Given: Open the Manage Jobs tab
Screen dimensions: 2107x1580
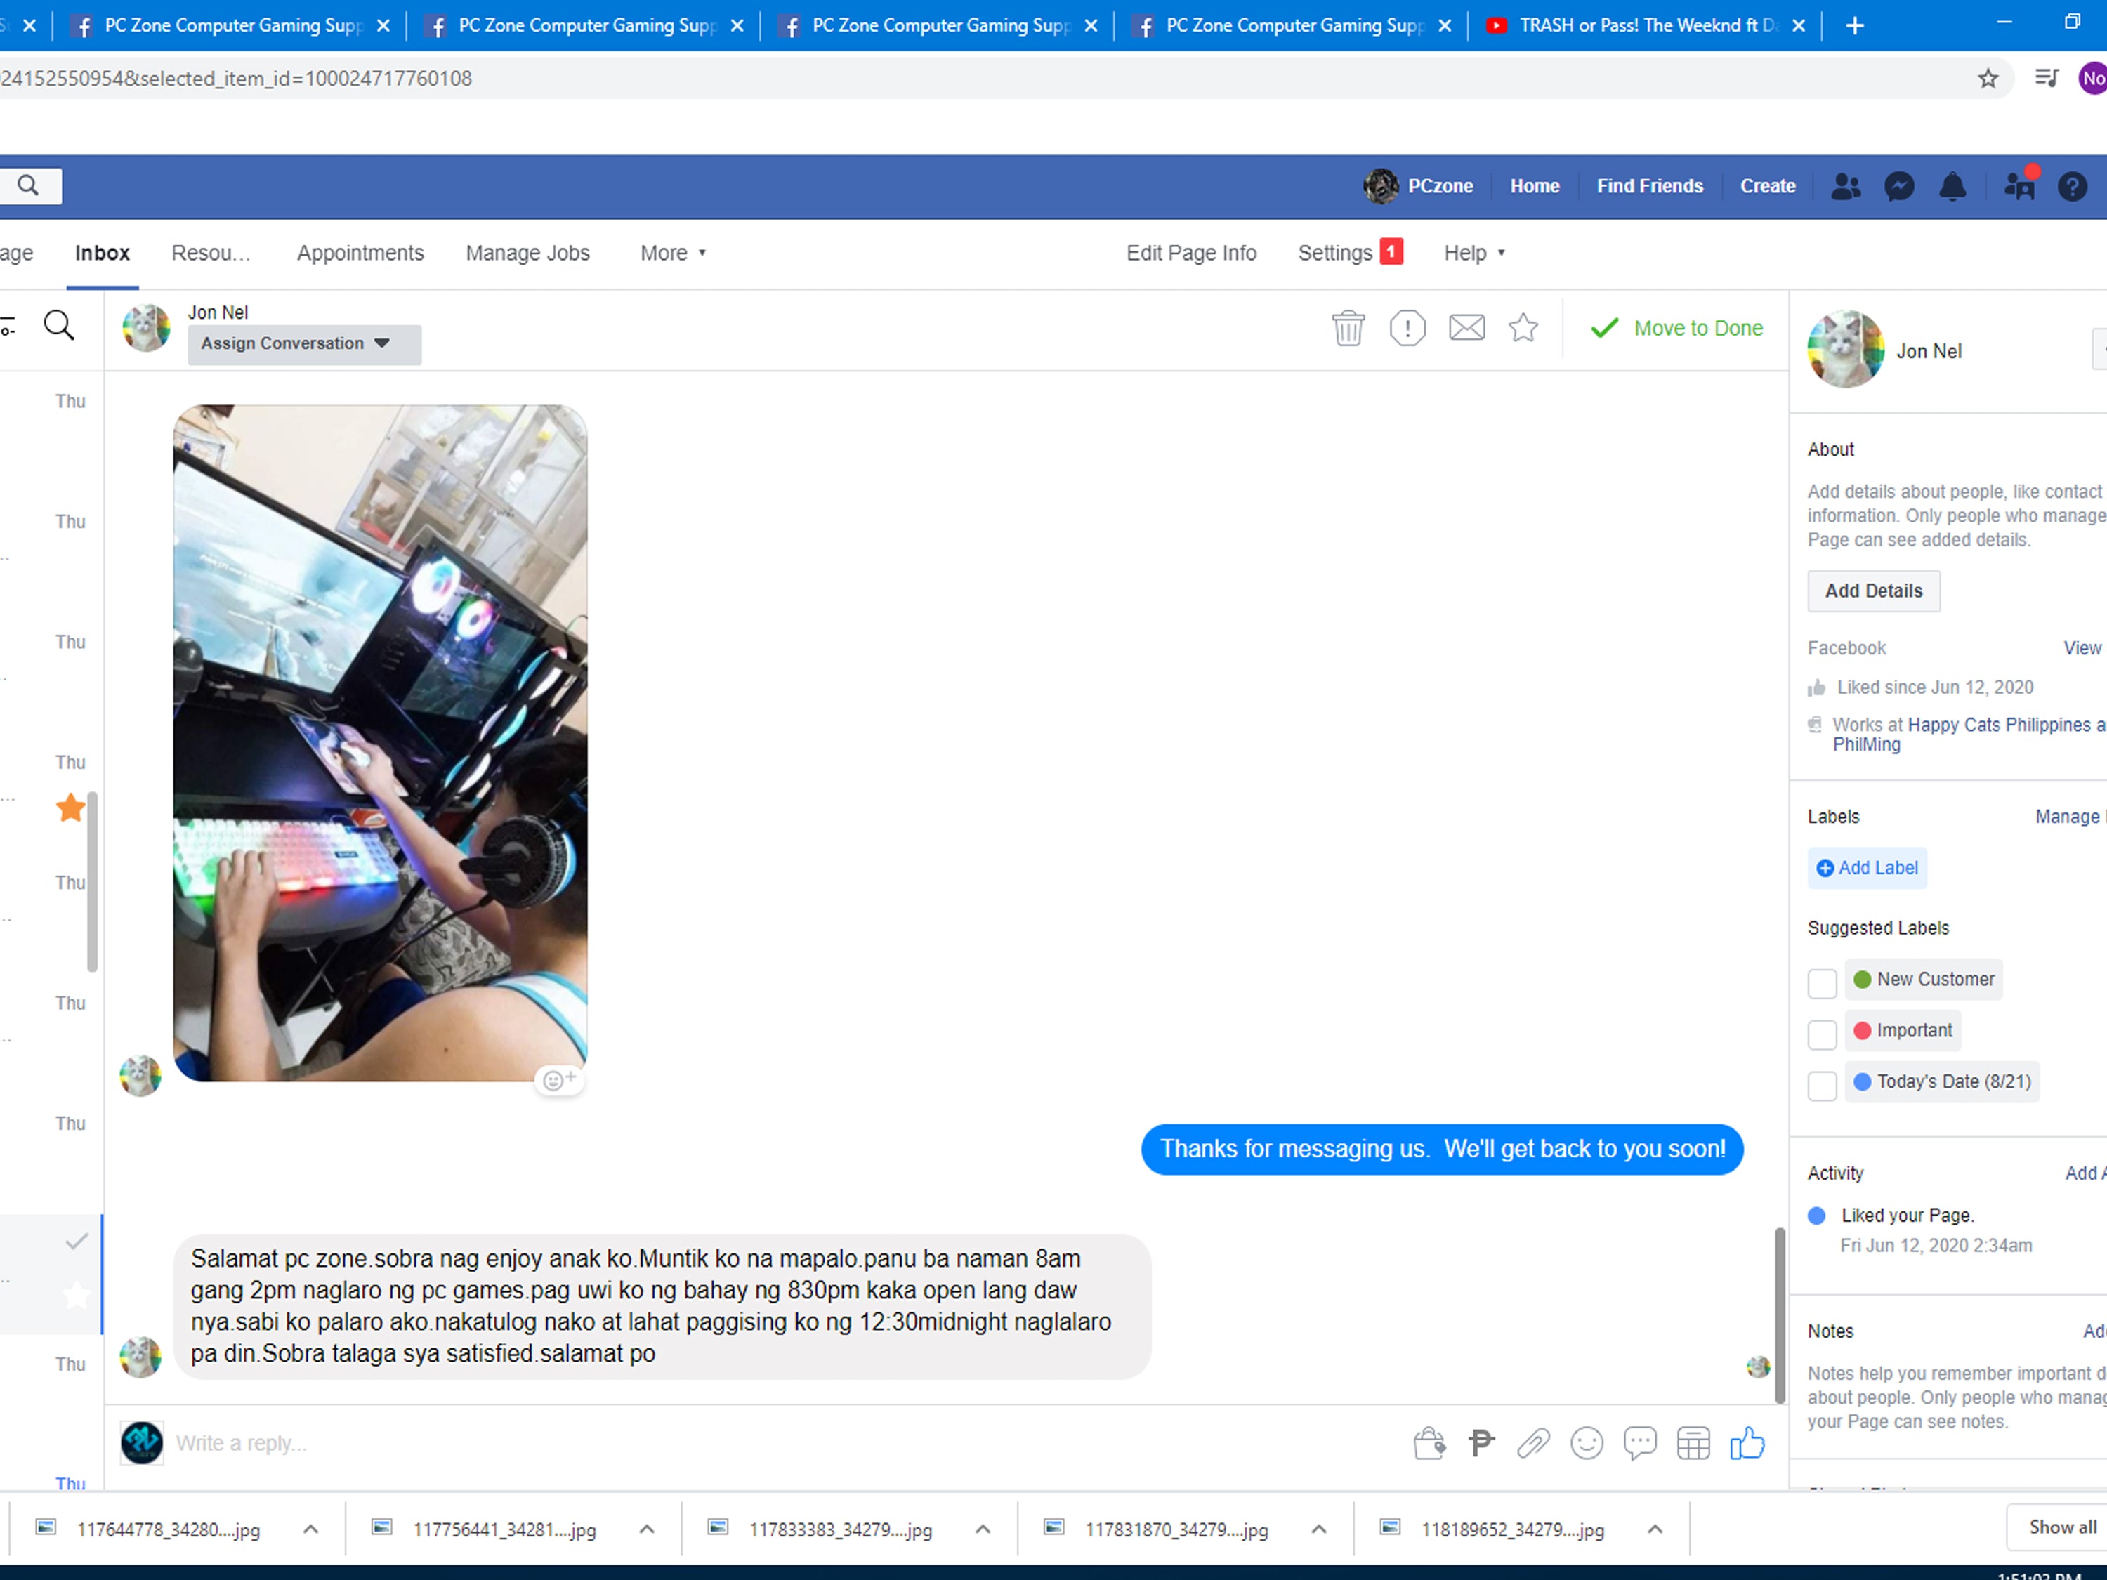Looking at the screenshot, I should pyautogui.click(x=527, y=254).
